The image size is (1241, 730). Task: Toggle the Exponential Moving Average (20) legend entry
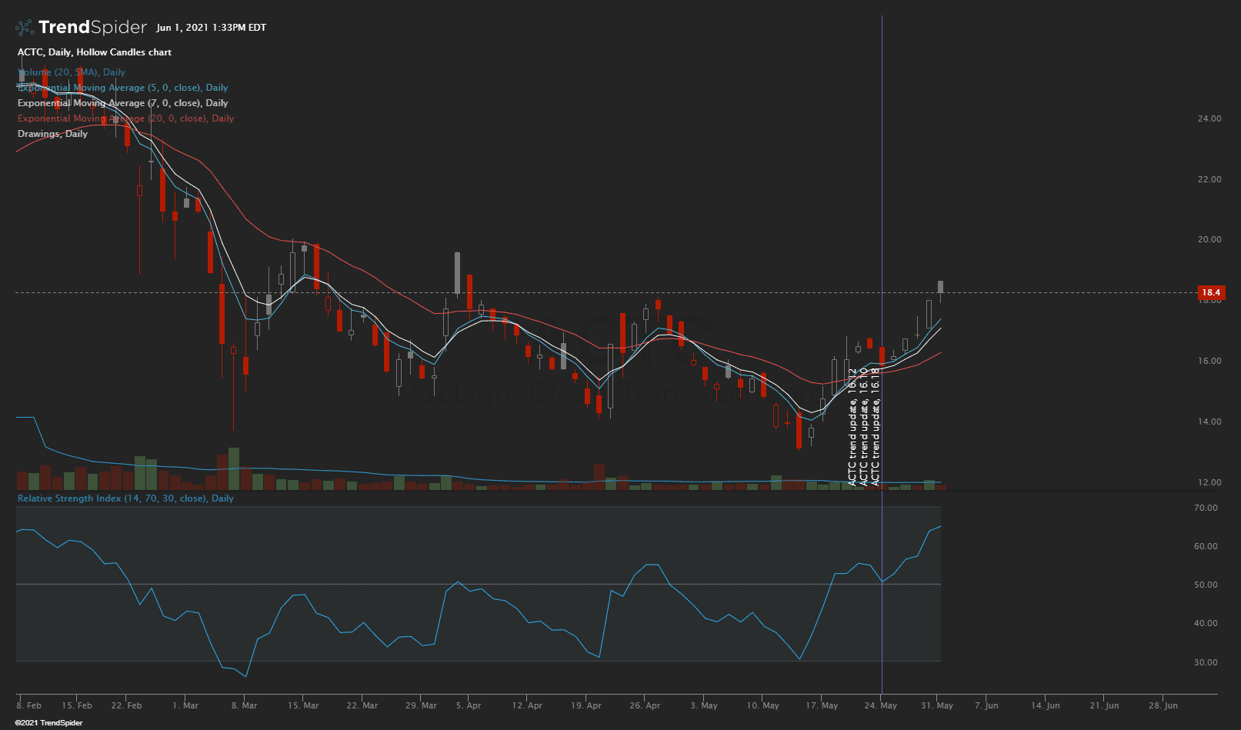point(125,118)
